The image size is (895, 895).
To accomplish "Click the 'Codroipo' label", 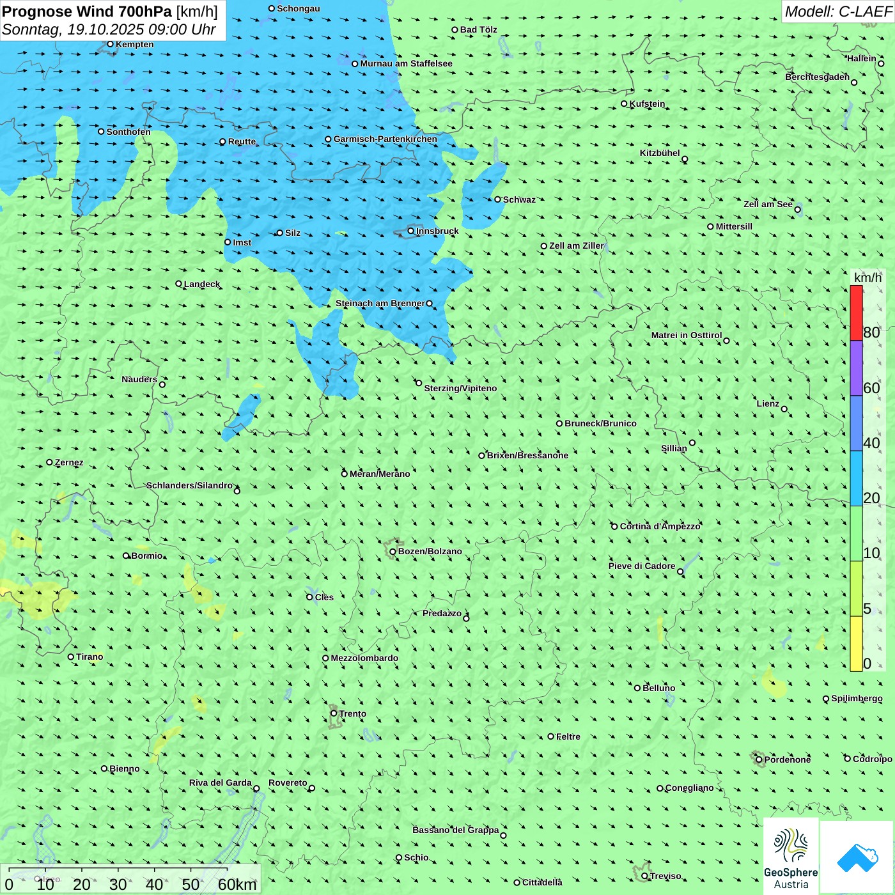I will (873, 759).
